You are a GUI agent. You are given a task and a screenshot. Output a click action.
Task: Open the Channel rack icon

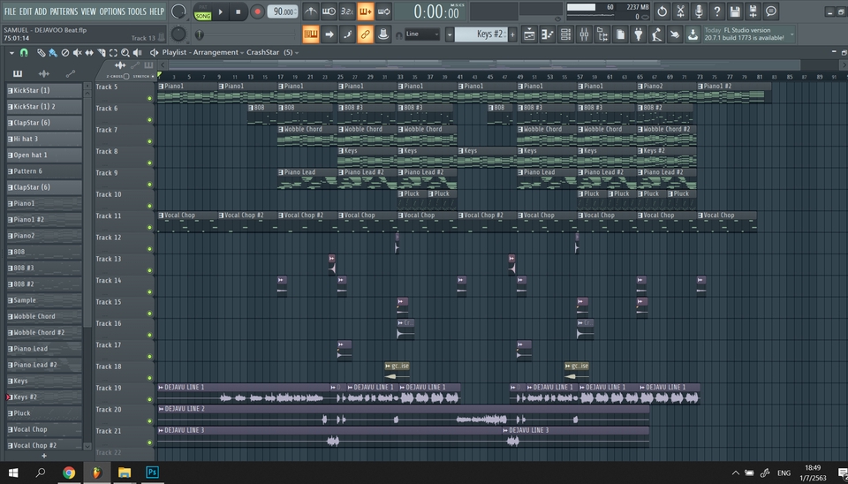coord(565,34)
